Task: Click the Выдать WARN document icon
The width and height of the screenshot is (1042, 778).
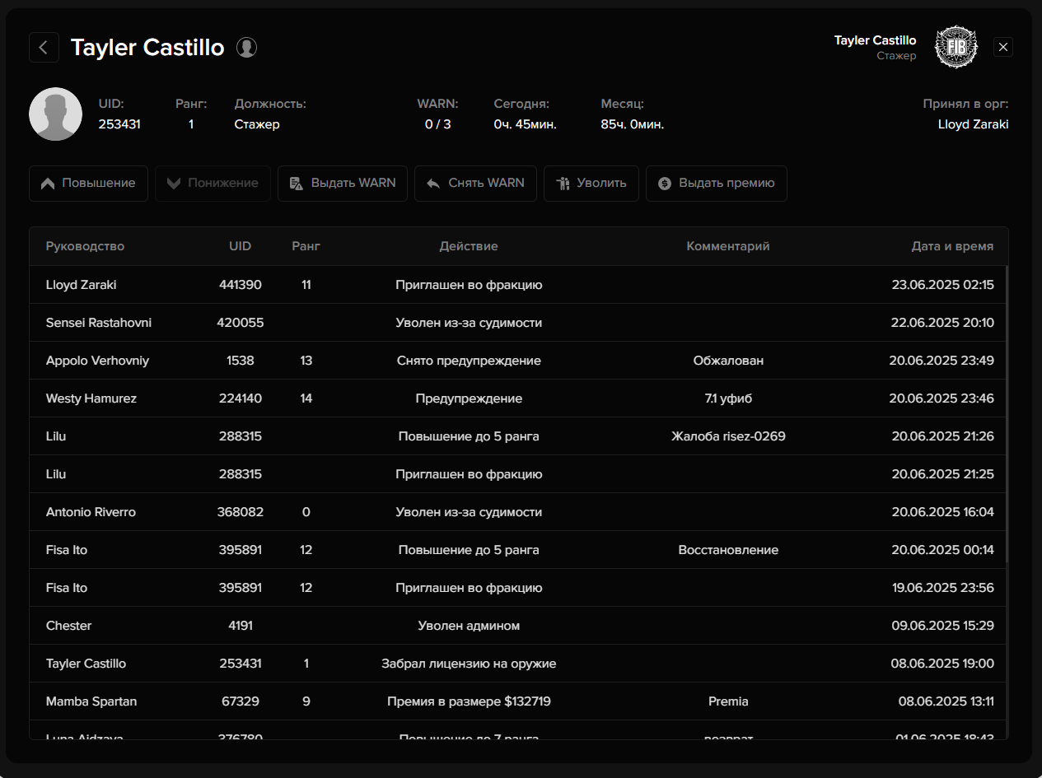Action: click(297, 184)
